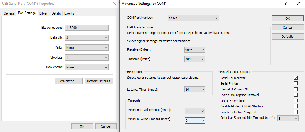Turn on Enable Selective Suspend
This screenshot has width=305, height=132.
pos(296,112)
